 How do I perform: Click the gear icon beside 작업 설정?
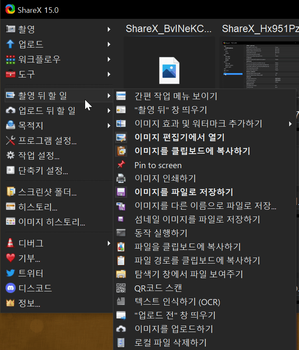pyautogui.click(x=10, y=155)
